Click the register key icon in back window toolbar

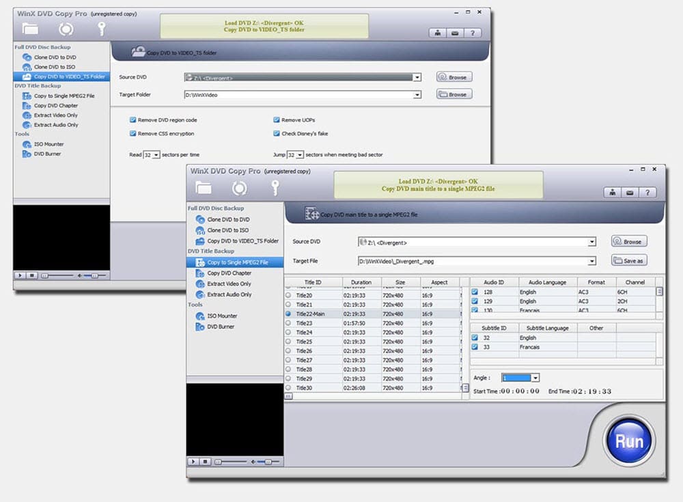point(102,29)
